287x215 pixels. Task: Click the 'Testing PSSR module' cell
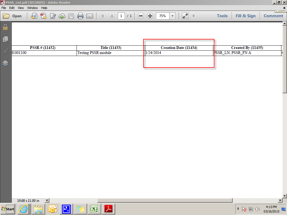(x=94, y=53)
